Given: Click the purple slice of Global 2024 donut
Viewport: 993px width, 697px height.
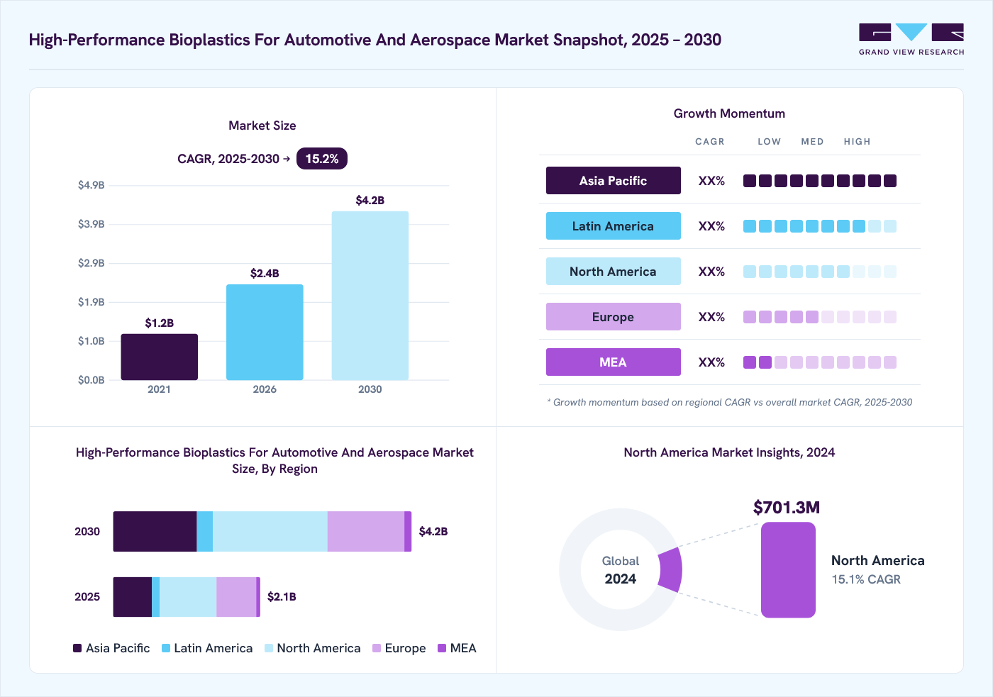Looking at the screenshot, I should point(670,569).
